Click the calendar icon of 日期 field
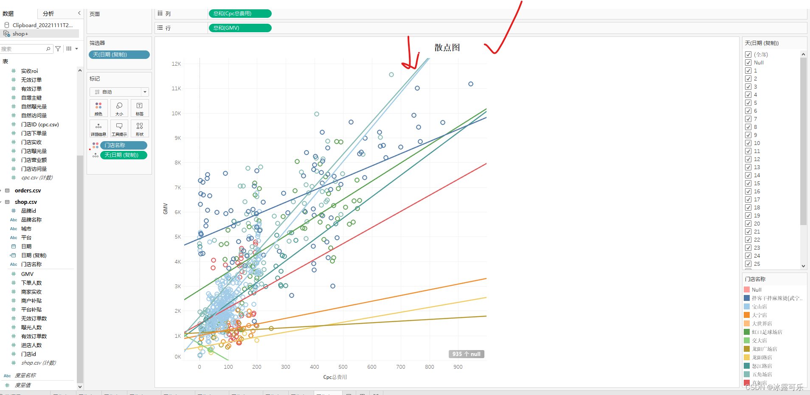The width and height of the screenshot is (810, 395). 14,246
